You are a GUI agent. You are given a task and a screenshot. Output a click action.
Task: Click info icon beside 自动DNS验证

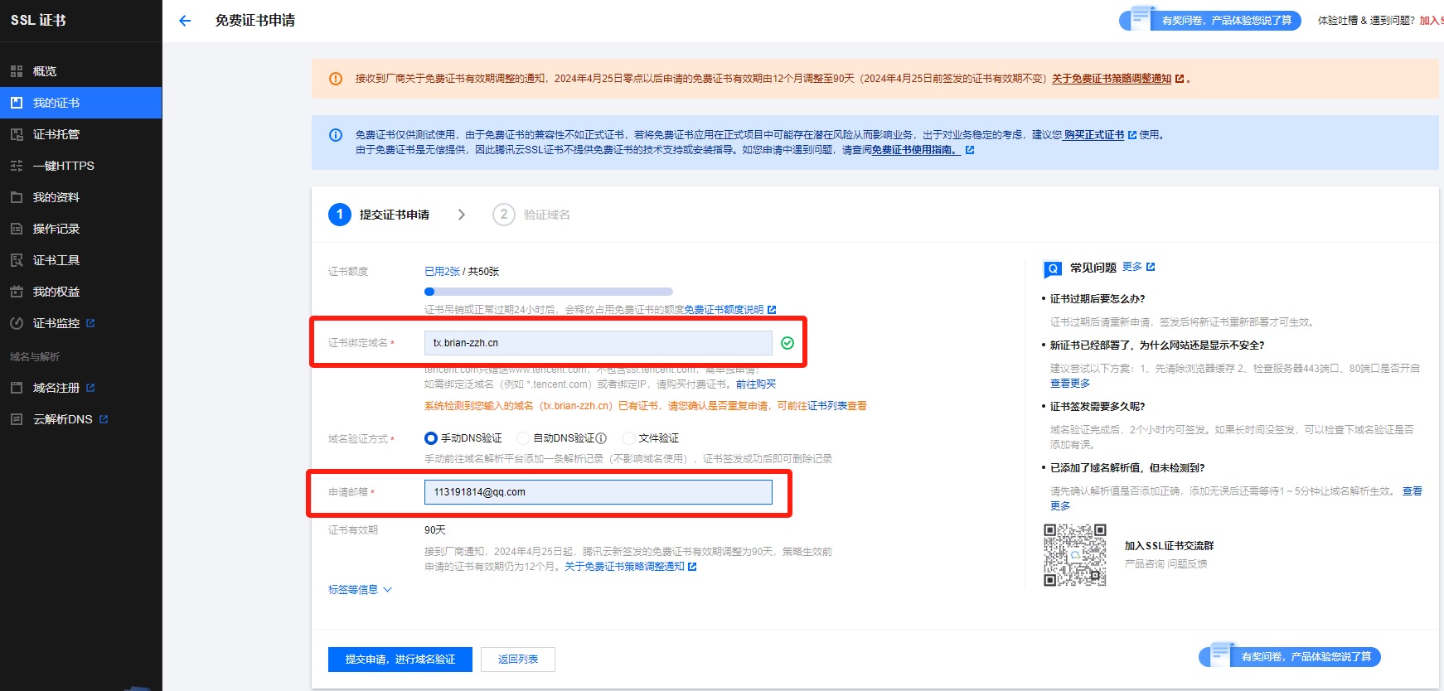tap(601, 438)
